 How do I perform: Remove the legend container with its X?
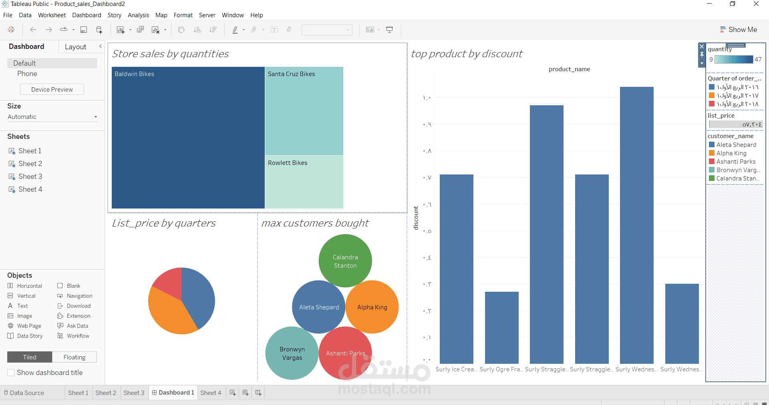coord(702,46)
